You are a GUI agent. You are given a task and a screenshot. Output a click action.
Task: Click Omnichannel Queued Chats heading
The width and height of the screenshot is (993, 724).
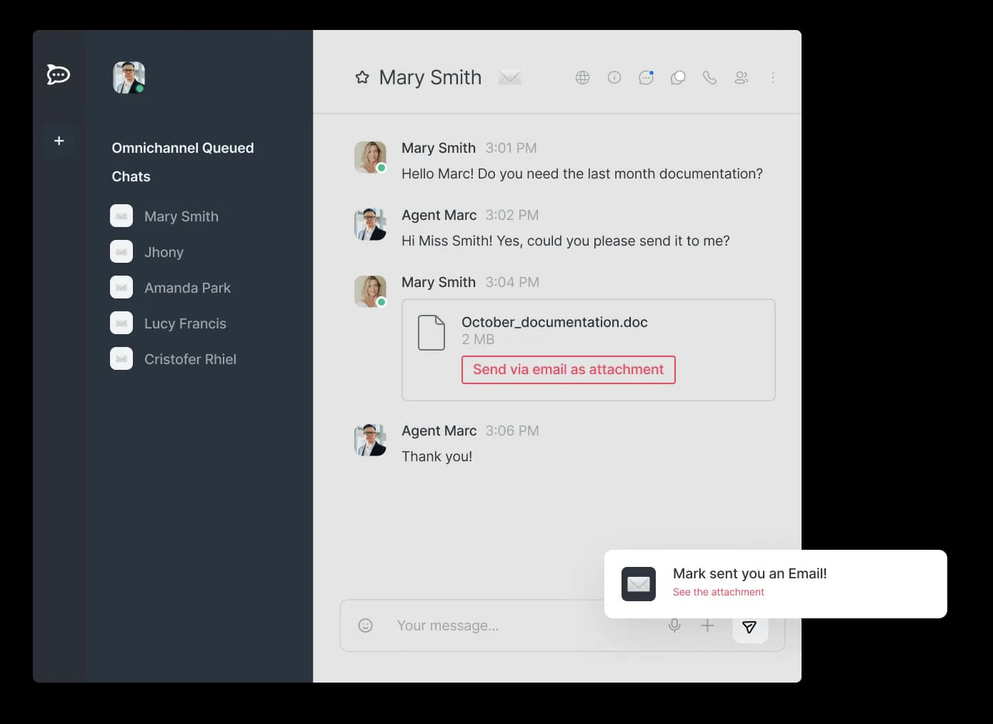point(183,162)
